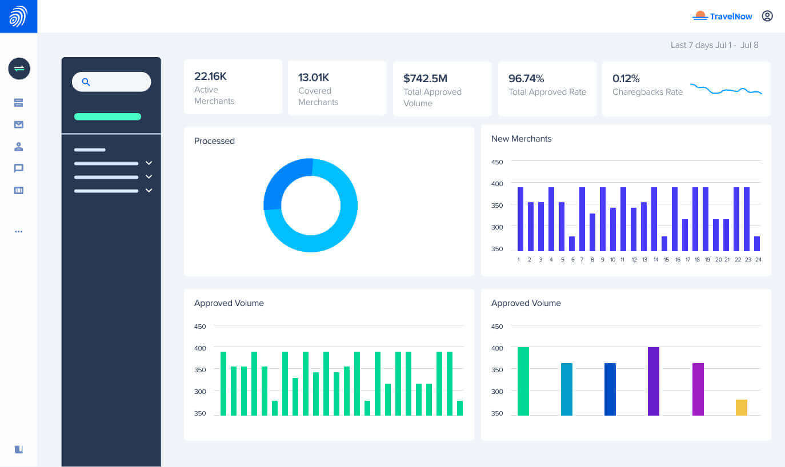This screenshot has width=785, height=467.
Task: Open the book icon at sidebar bottom
Action: pyautogui.click(x=19, y=449)
